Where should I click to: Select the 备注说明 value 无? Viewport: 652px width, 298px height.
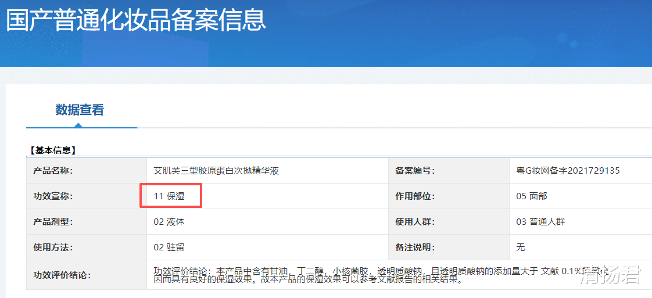click(x=521, y=247)
